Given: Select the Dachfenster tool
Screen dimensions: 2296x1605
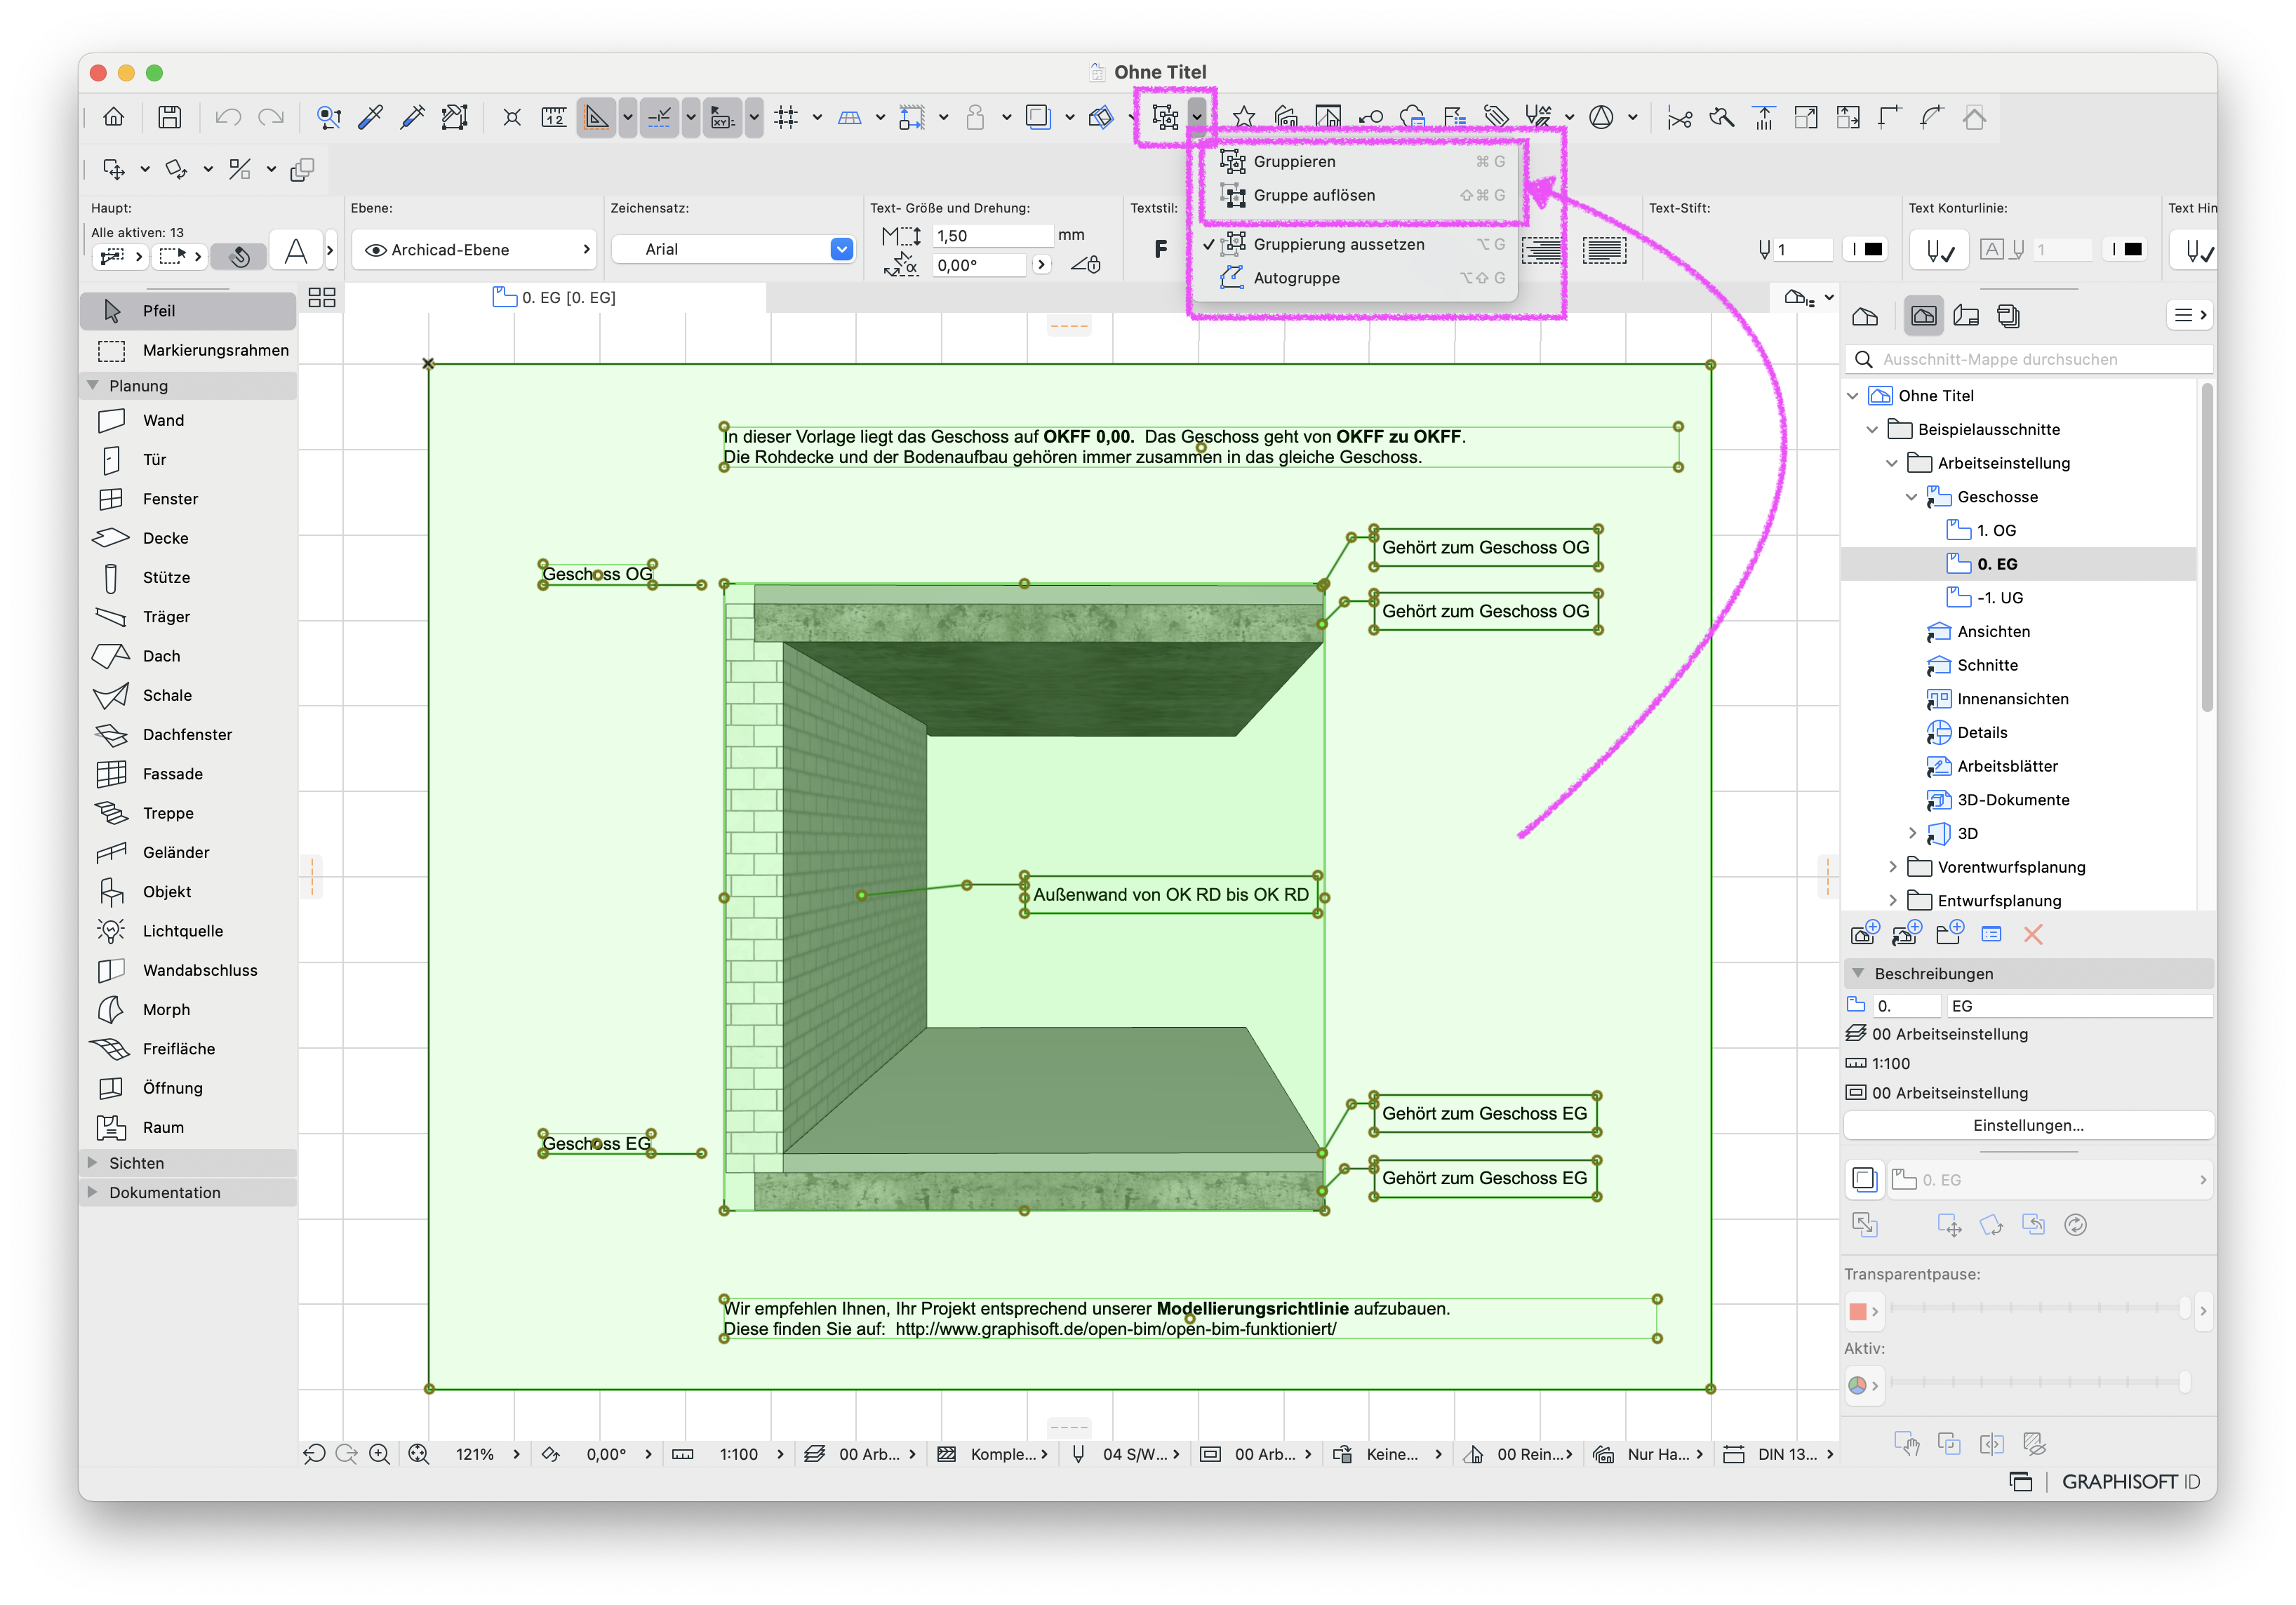Looking at the screenshot, I should (x=188, y=734).
